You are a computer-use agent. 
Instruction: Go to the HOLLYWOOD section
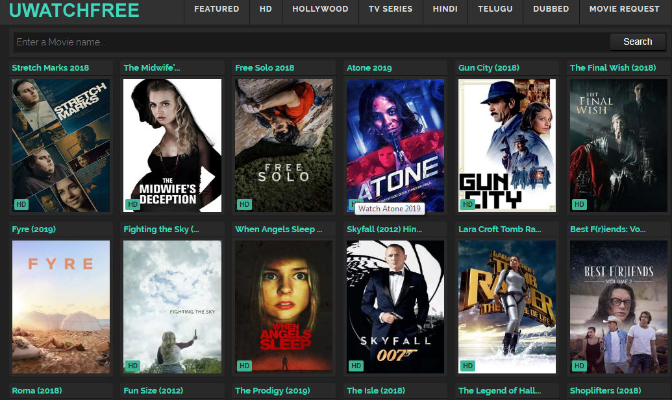pyautogui.click(x=320, y=9)
